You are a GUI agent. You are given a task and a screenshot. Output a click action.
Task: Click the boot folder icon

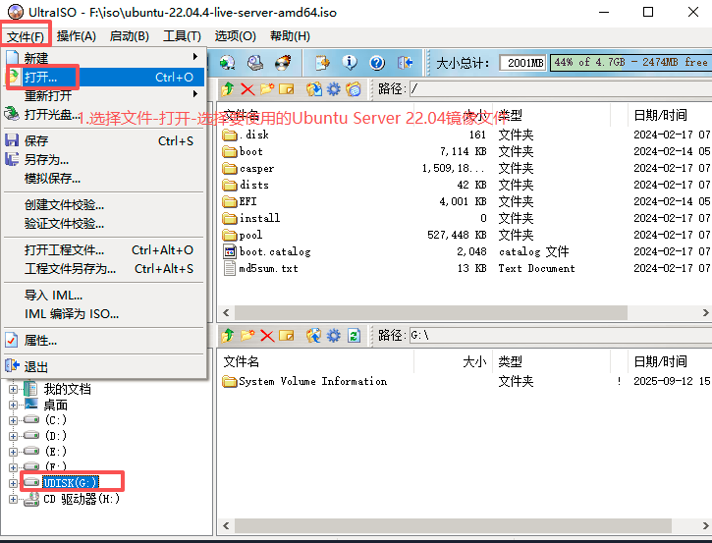tap(230, 151)
